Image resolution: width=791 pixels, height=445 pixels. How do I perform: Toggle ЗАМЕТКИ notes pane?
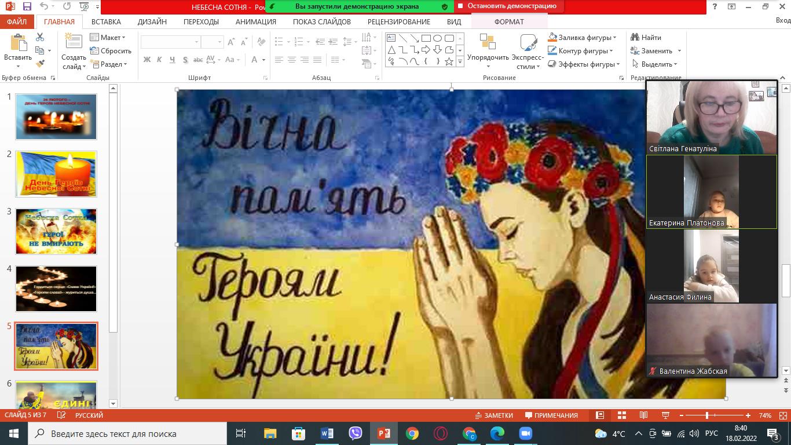pos(494,415)
